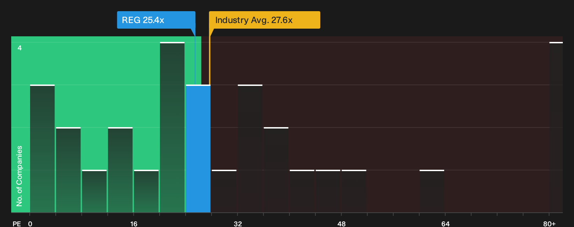The height and width of the screenshot is (227, 574).
Task: Click the x-axis label 64
Action: 445,224
